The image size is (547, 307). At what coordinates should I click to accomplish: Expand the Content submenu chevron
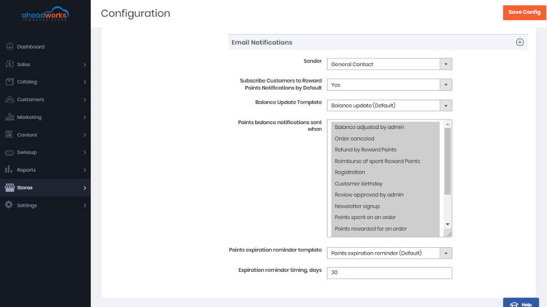(85, 135)
